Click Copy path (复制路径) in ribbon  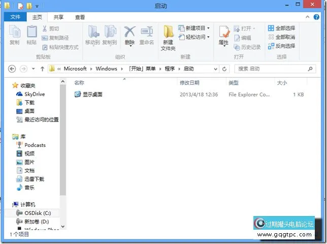pyautogui.click(x=55, y=38)
